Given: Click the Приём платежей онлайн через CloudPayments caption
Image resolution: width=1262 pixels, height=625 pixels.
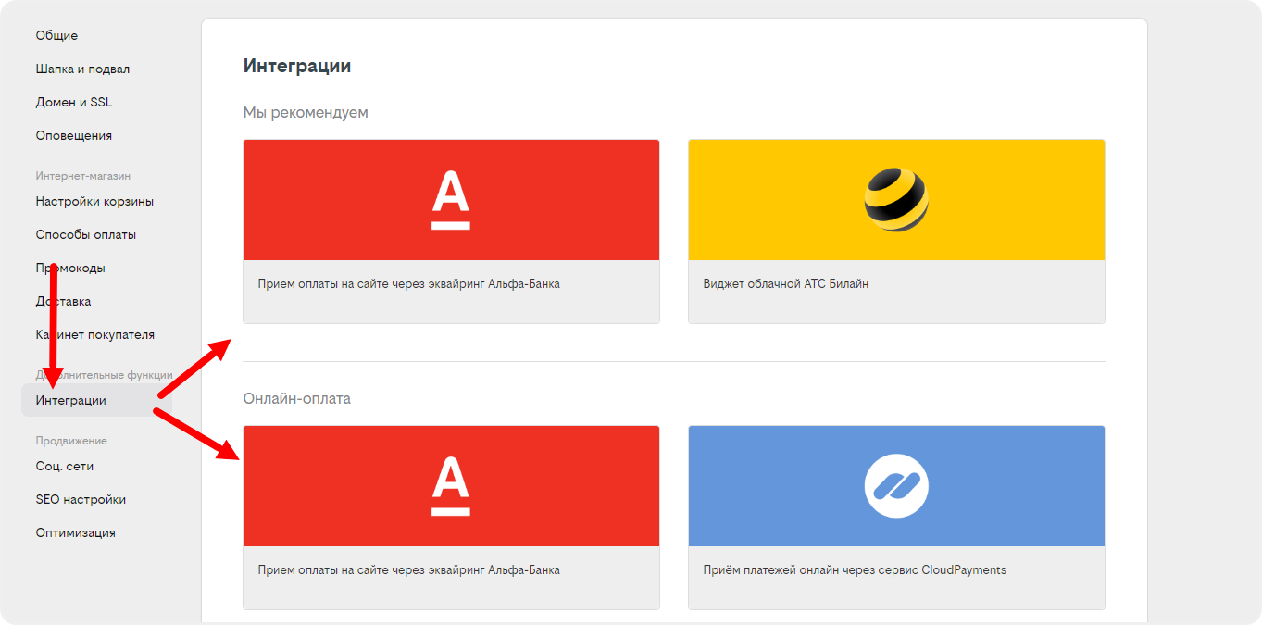Looking at the screenshot, I should 854,569.
